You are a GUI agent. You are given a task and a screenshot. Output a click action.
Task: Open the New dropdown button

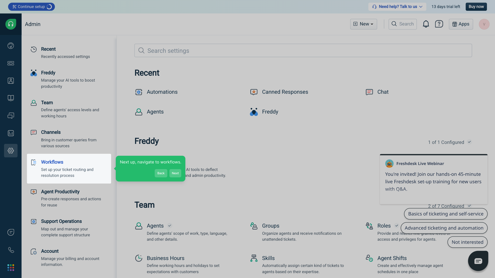pos(364,24)
